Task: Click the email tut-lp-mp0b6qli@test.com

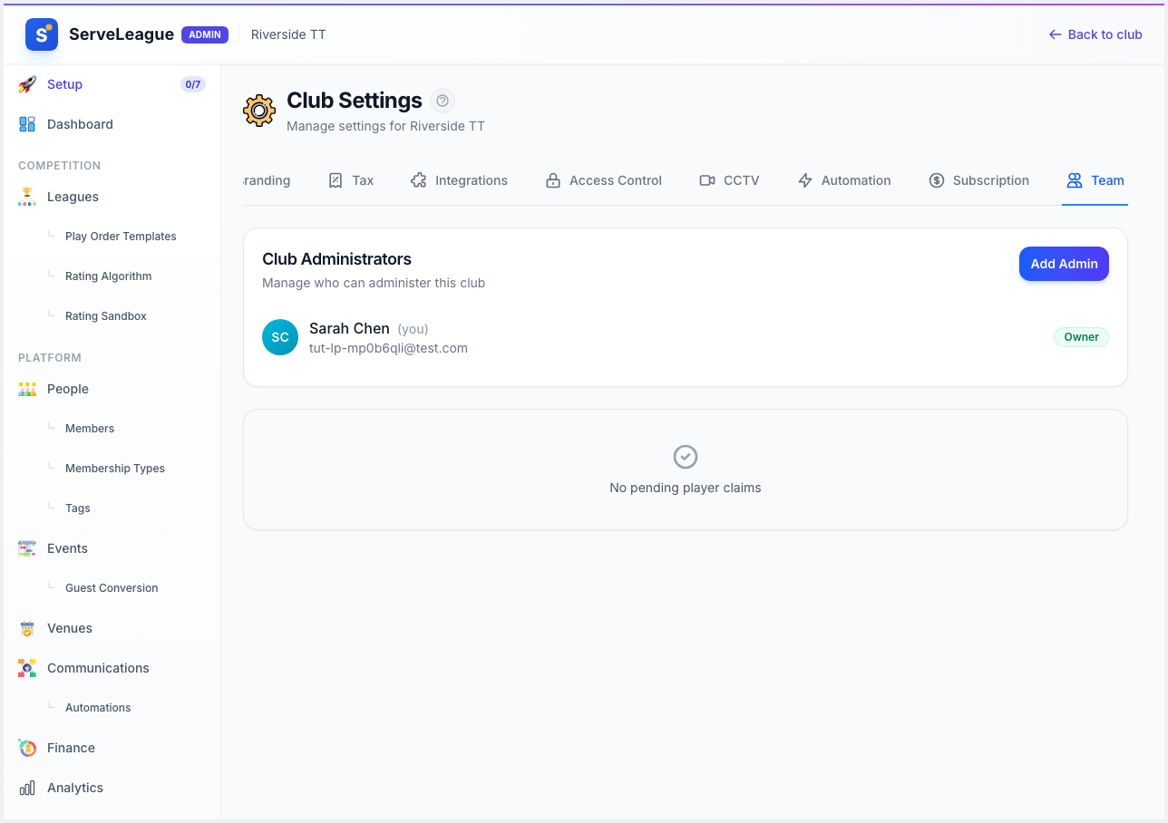Action: point(388,348)
